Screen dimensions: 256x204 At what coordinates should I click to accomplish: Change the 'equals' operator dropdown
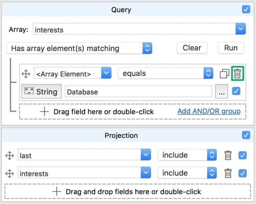pos(208,73)
